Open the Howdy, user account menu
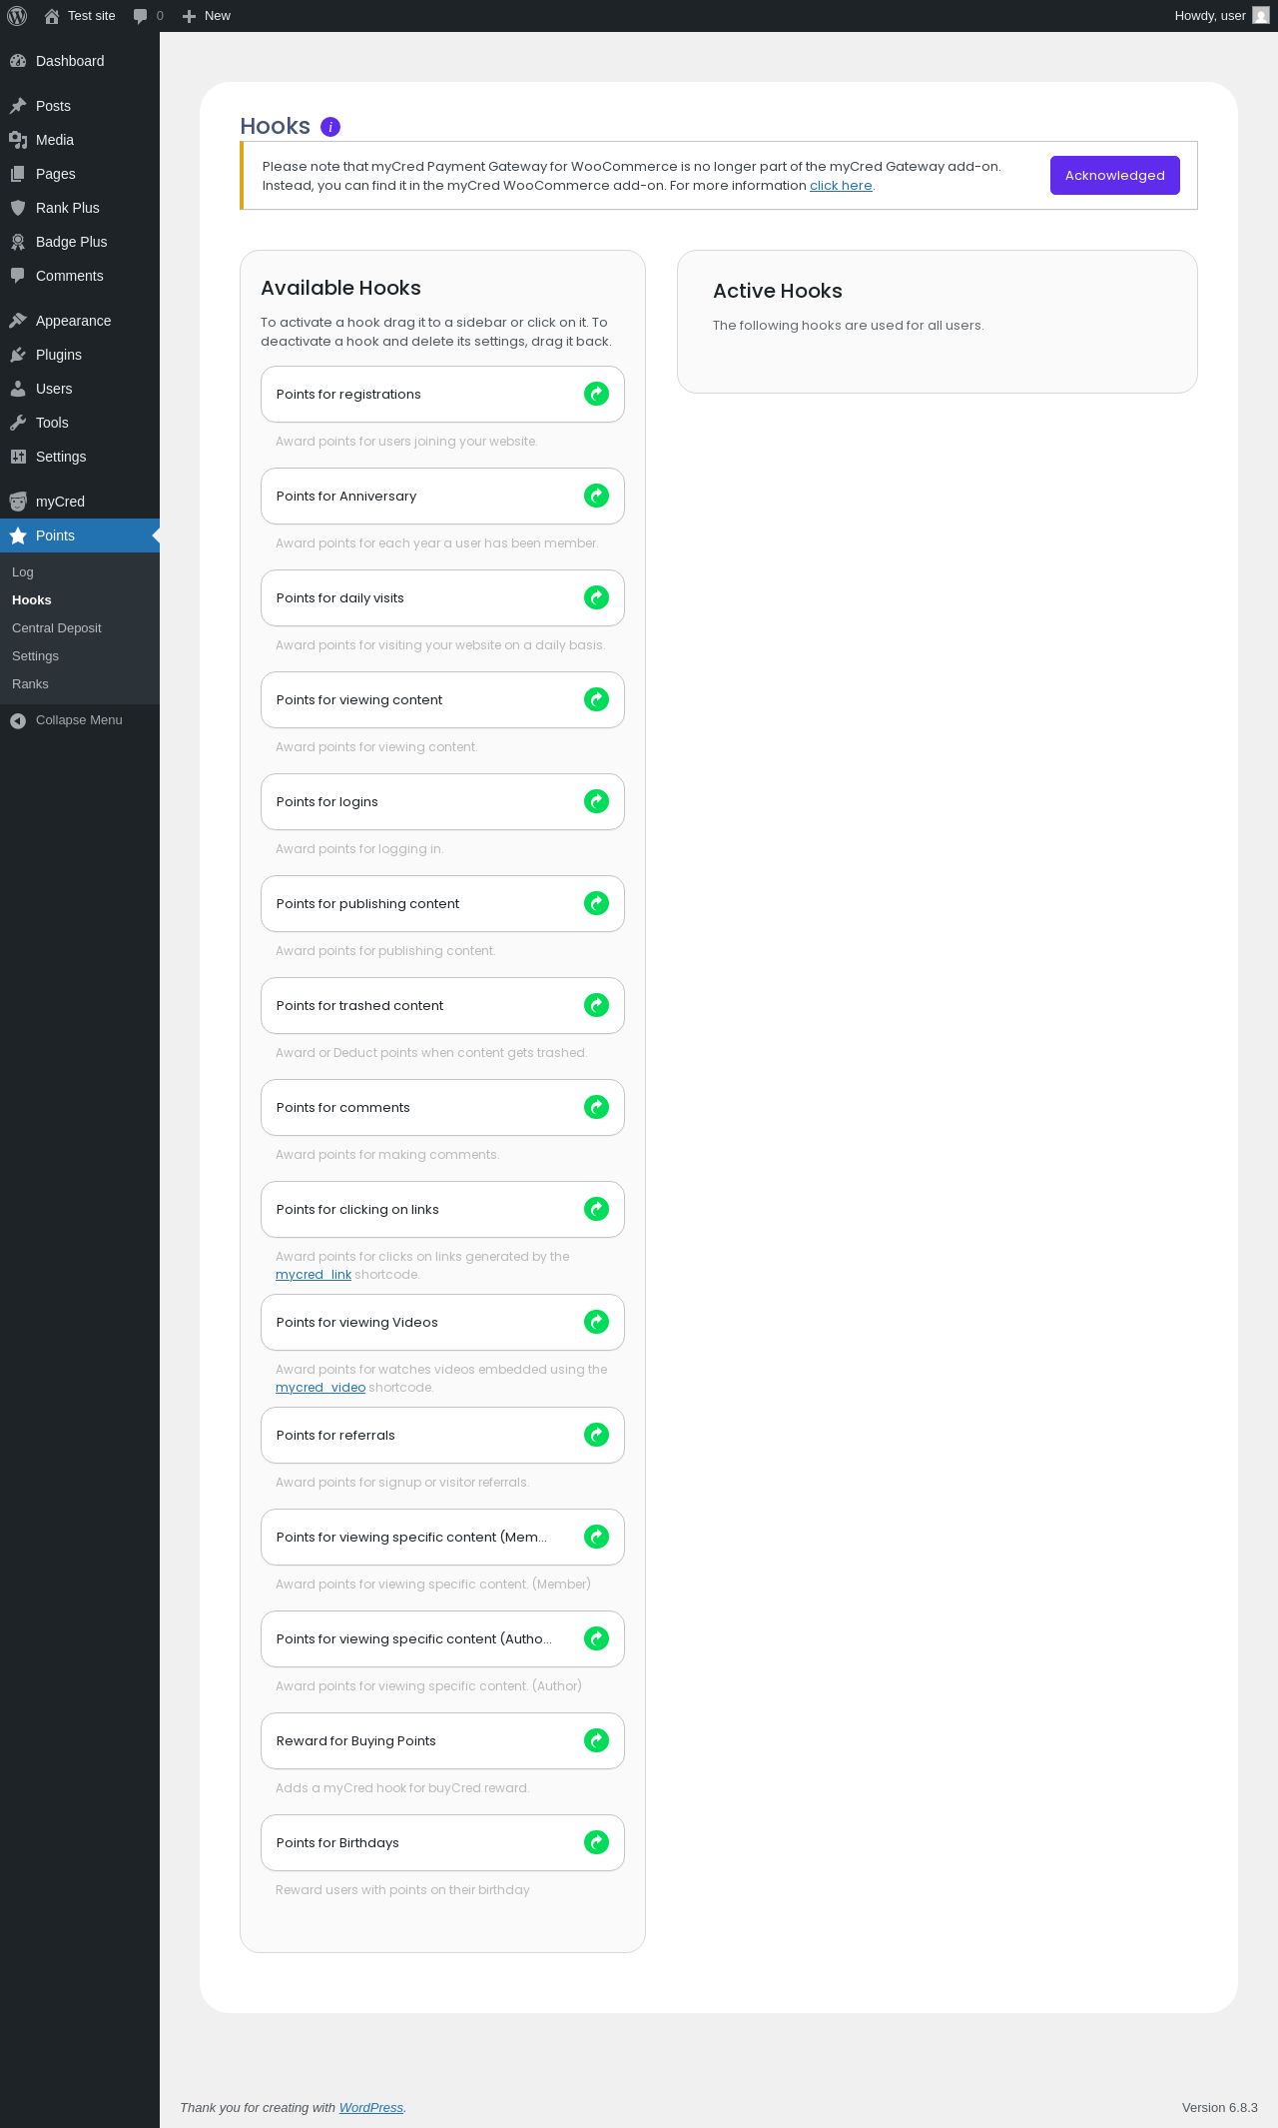The image size is (1278, 2128). pos(1220,16)
